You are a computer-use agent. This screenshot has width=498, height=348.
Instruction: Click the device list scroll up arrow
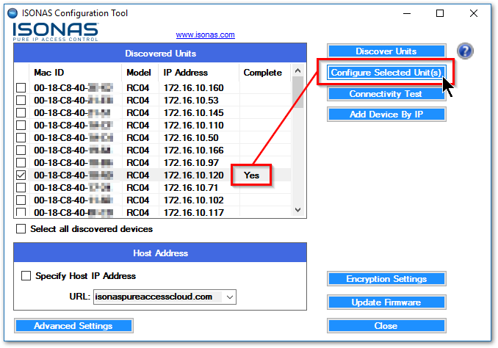click(x=297, y=70)
